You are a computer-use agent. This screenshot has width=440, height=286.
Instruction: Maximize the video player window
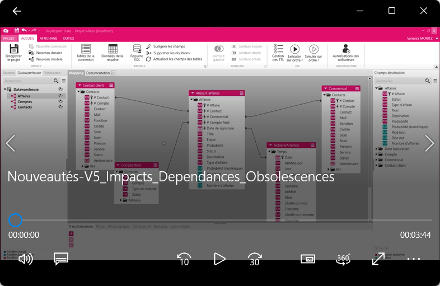click(392, 11)
